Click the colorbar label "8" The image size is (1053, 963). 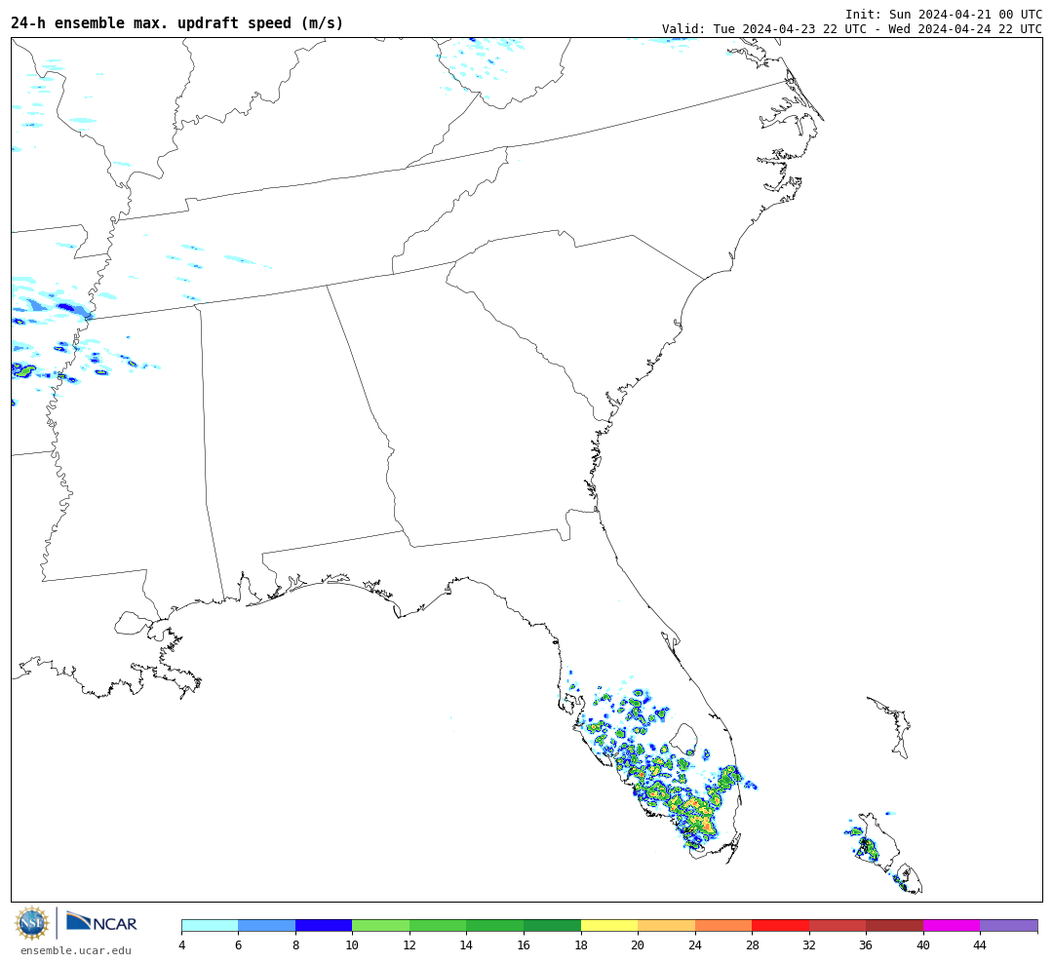295,945
